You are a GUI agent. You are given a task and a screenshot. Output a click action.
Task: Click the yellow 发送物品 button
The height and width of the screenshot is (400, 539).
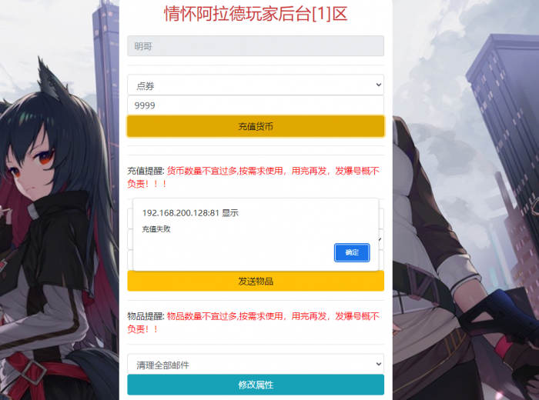(256, 282)
